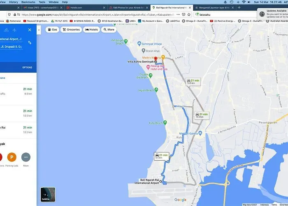Open a new browser tab

[239, 7]
